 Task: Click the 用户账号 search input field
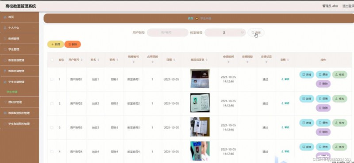point(168,32)
